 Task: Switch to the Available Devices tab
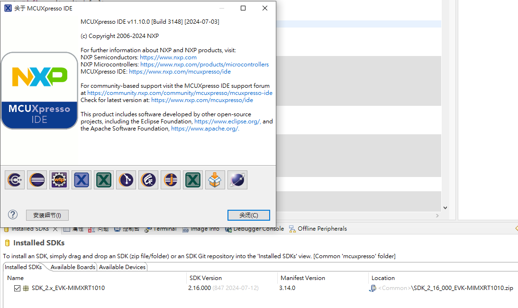click(x=122, y=267)
